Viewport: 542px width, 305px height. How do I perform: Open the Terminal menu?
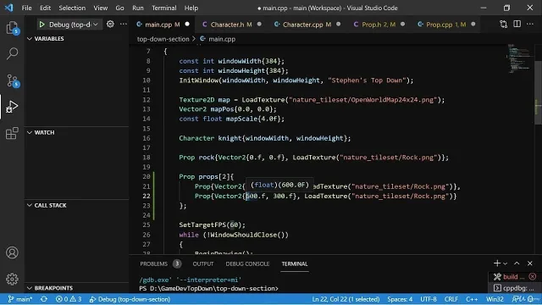163,8
